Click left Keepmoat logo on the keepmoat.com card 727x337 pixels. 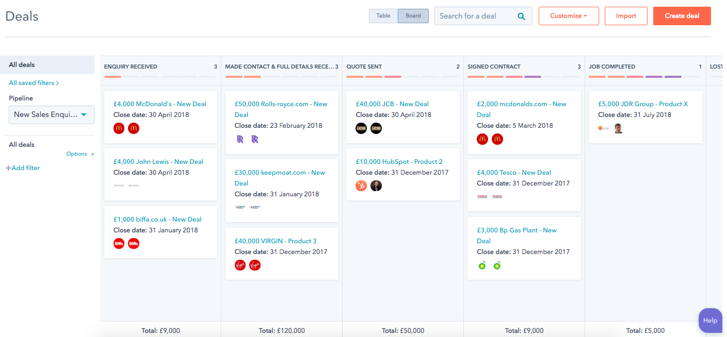tap(240, 208)
